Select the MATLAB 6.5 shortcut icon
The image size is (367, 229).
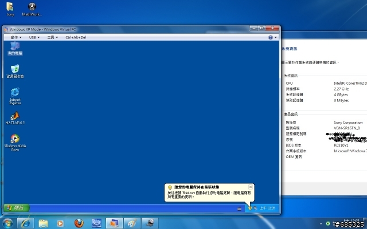[x=15, y=118]
